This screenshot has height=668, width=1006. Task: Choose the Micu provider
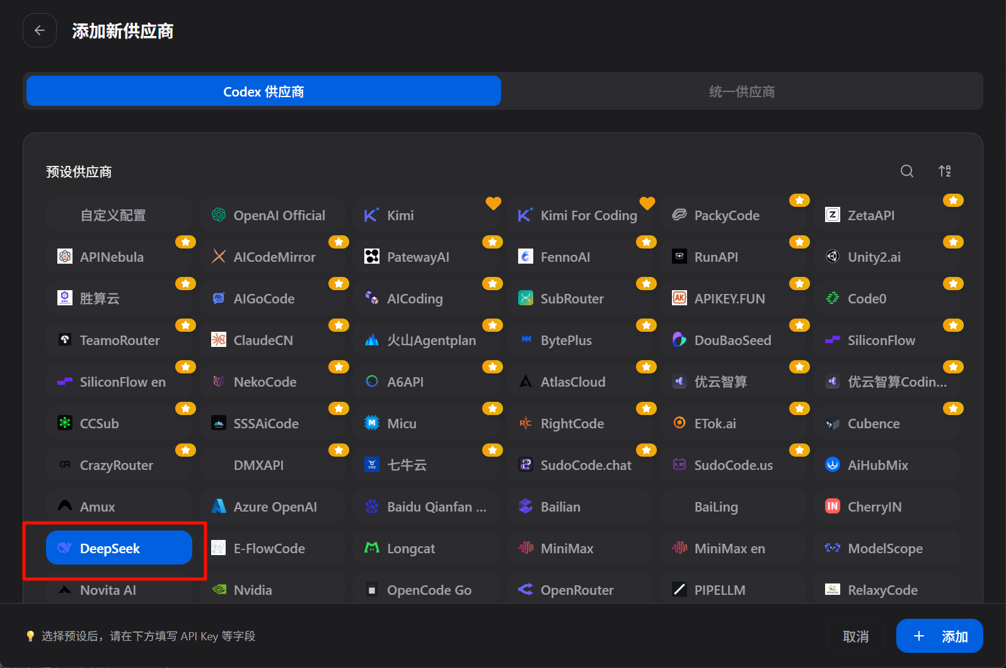tap(426, 424)
